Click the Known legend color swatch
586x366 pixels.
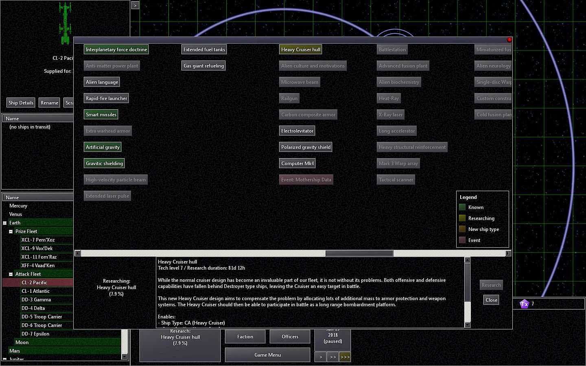click(x=462, y=207)
